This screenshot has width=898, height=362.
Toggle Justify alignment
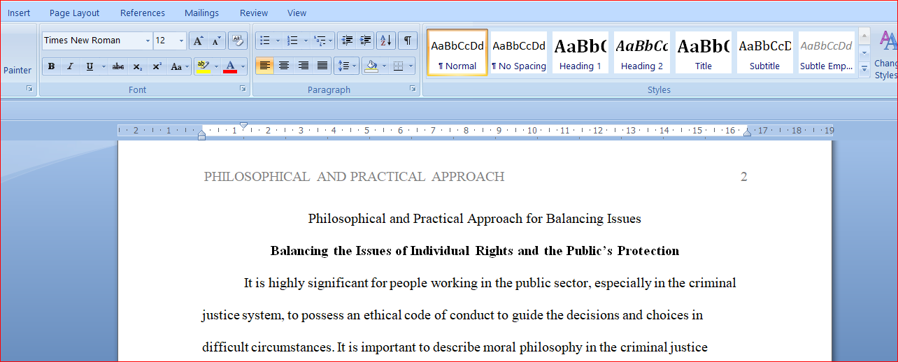pyautogui.click(x=322, y=66)
